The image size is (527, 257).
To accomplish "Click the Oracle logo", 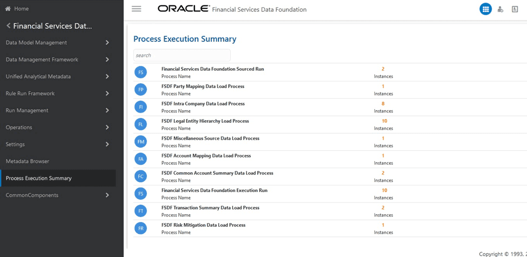I will click(x=184, y=9).
